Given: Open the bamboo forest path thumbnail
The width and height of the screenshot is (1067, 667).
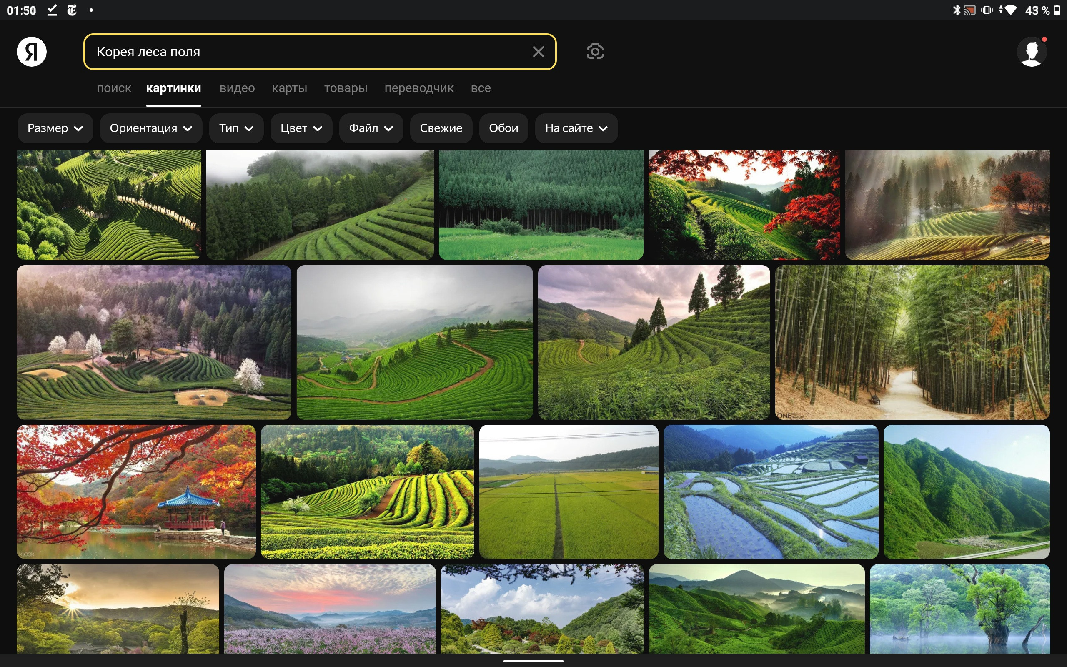Looking at the screenshot, I should [x=912, y=342].
